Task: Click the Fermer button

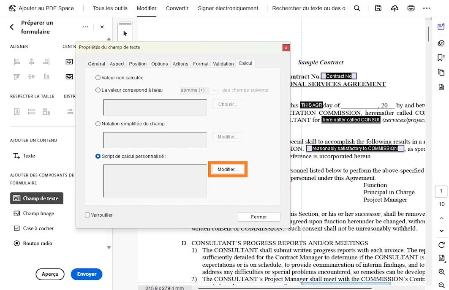Action: 259,217
